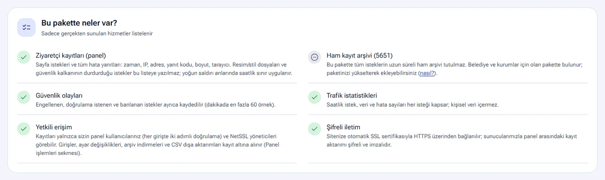605x180 pixels.
Task: Click the green check icon for Şifreli iletim
Action: [x=315, y=129]
